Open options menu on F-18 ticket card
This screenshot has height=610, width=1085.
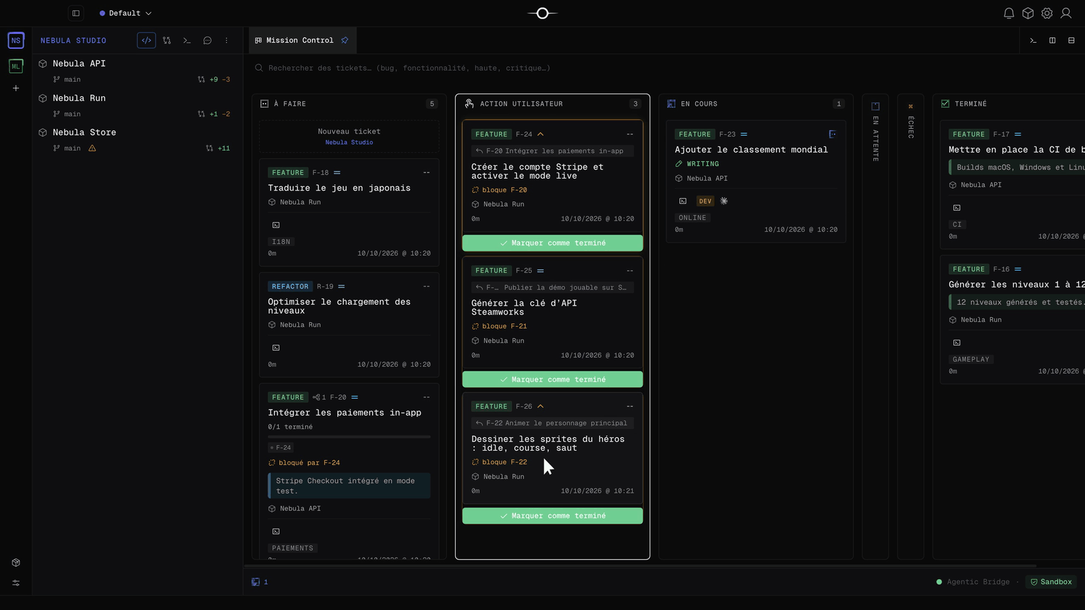427,173
